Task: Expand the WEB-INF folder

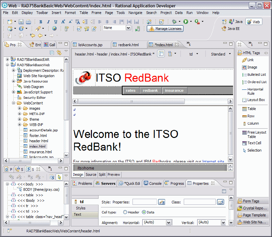Action: (19, 125)
